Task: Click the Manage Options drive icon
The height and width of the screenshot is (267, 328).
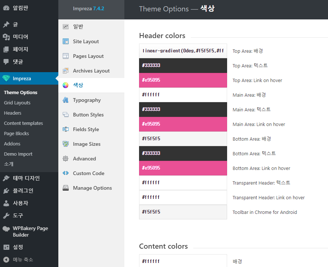Action: pos(66,188)
